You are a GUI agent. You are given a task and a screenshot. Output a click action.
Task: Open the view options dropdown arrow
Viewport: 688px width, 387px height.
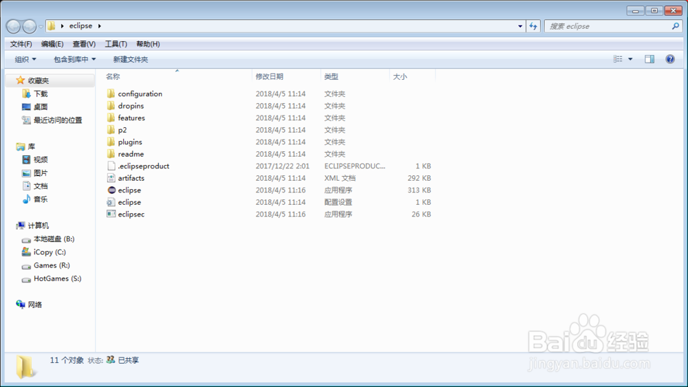pos(630,58)
